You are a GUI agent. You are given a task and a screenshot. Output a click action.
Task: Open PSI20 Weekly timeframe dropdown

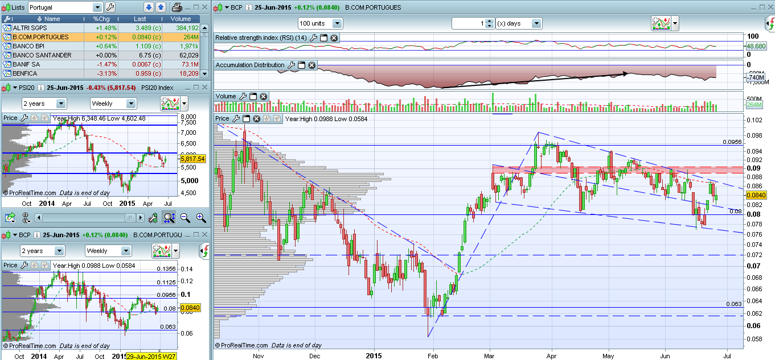(131, 104)
